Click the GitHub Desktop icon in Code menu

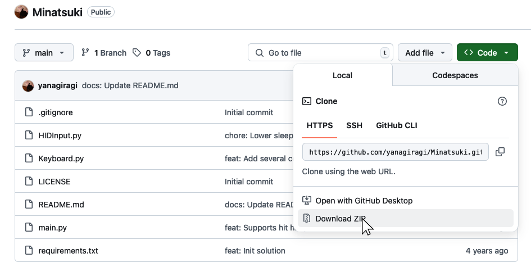(x=307, y=200)
